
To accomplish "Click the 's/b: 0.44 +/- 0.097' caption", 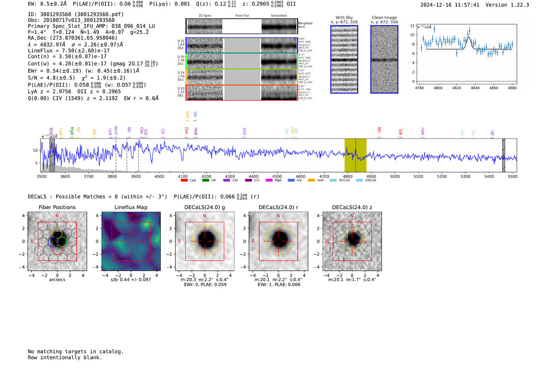I will [x=131, y=280].
